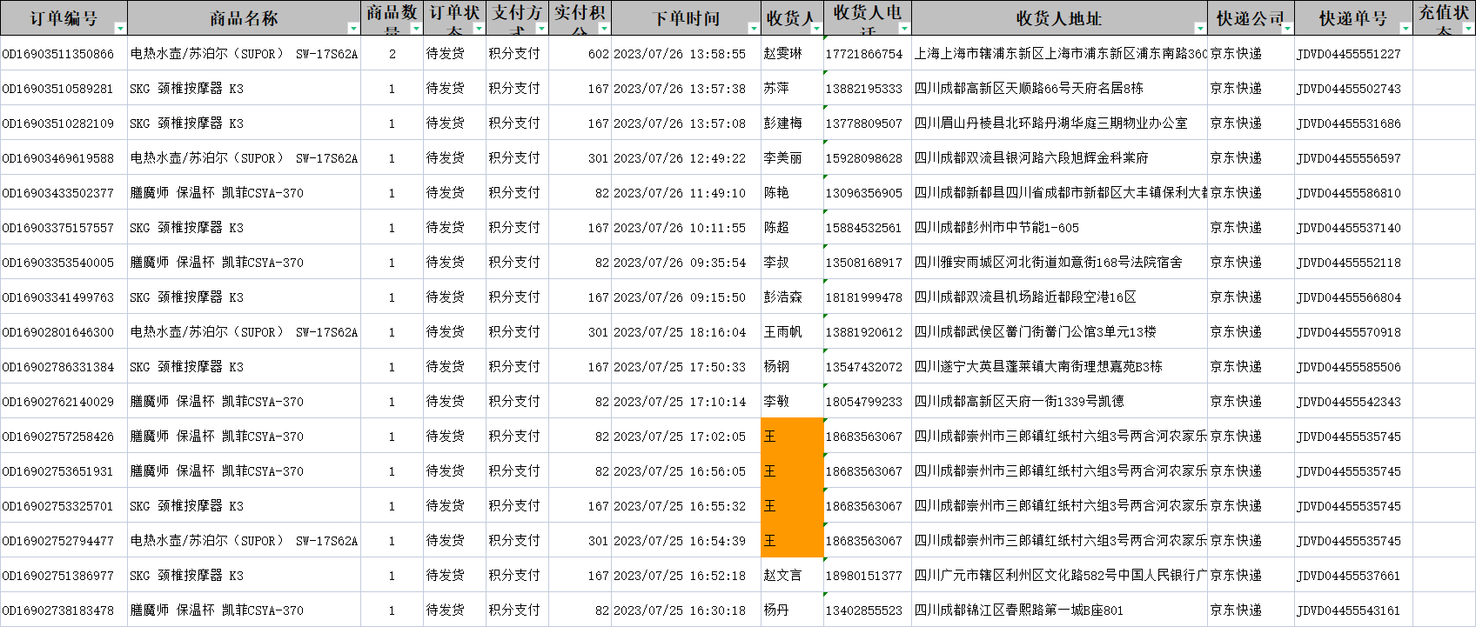Click orange-highlighted cell in row OD16902757258426
This screenshot has height=627, width=1476.
pos(792,436)
